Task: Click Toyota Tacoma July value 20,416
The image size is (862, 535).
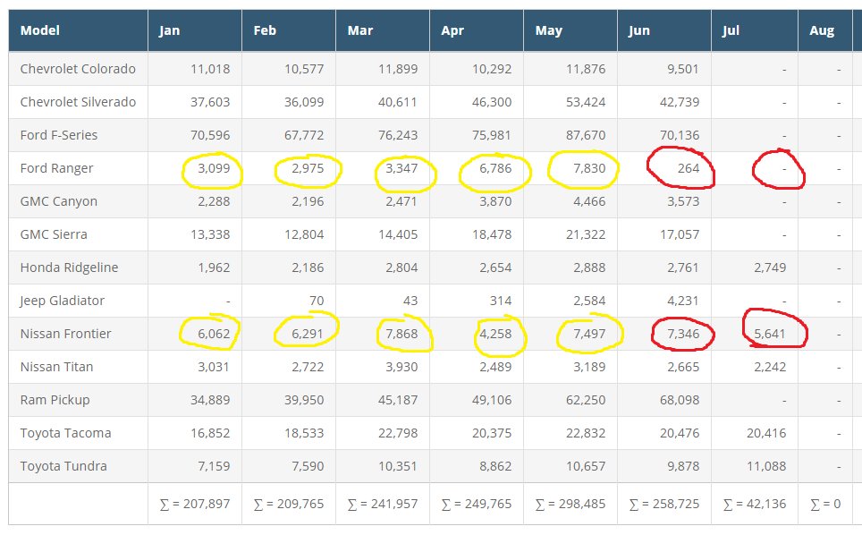Action: [766, 433]
